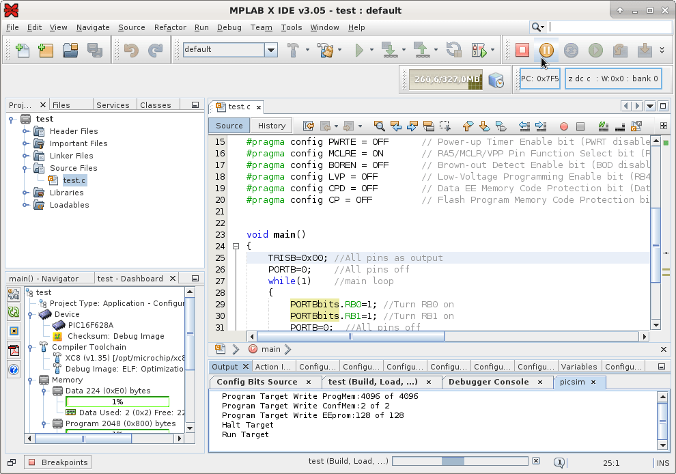Click the Dashboard PDF datasheet icon
The width and height of the screenshot is (676, 474).
pos(14,350)
